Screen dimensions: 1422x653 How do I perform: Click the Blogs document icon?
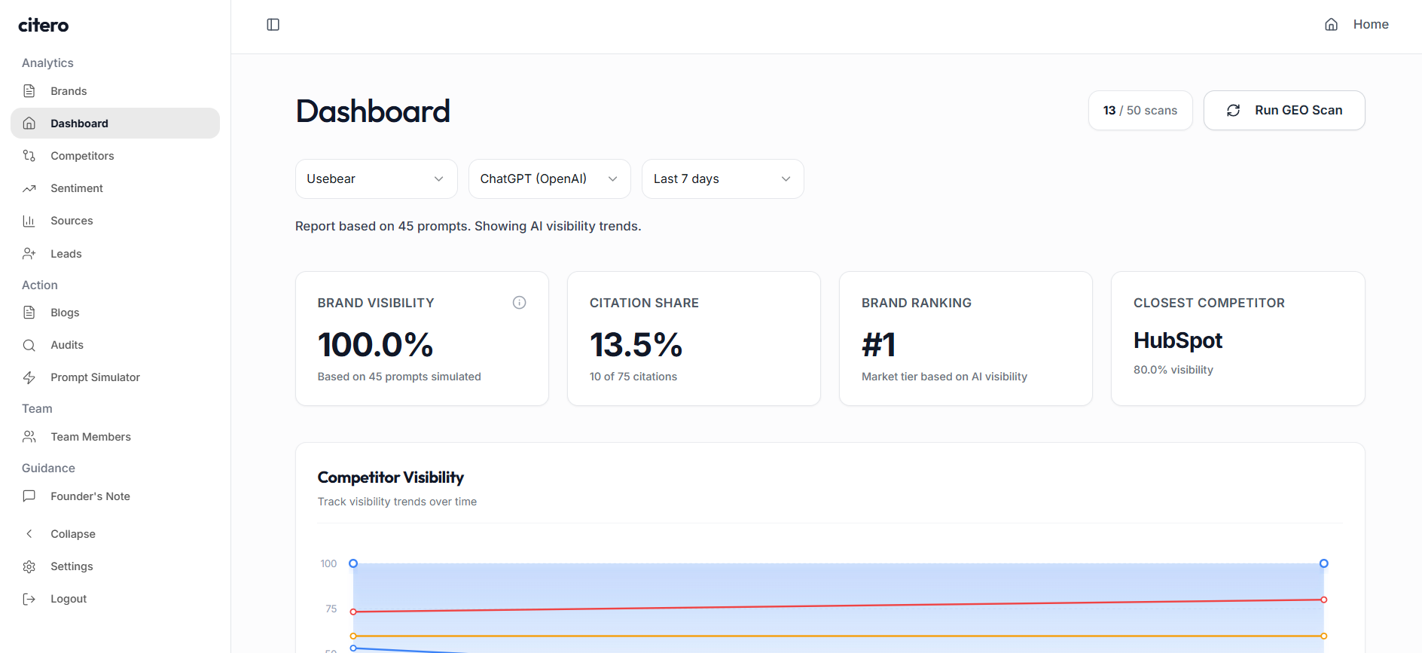pyautogui.click(x=29, y=313)
